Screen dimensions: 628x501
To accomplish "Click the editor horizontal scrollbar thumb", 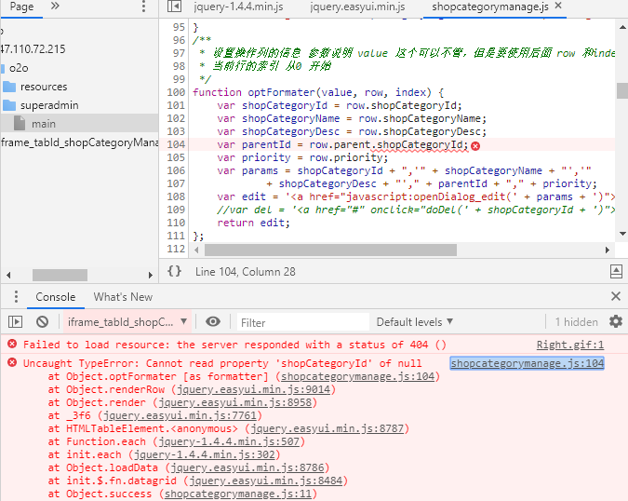I will (x=330, y=250).
